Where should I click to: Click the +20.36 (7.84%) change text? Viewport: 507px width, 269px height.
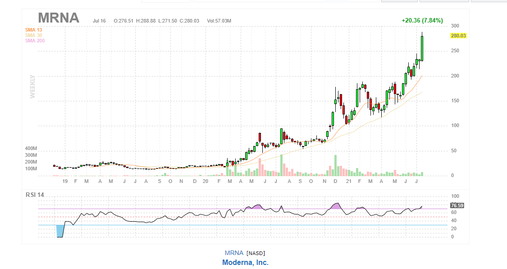(422, 20)
